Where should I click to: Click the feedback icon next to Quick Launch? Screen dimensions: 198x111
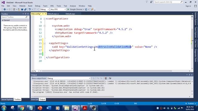tap(151, 2)
